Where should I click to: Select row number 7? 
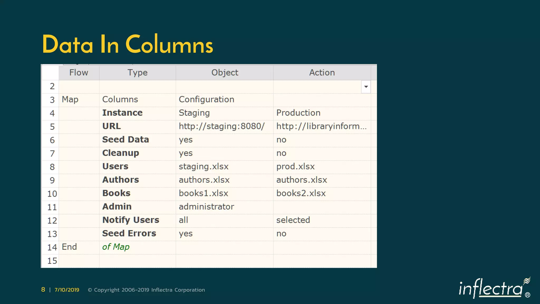tap(50, 154)
